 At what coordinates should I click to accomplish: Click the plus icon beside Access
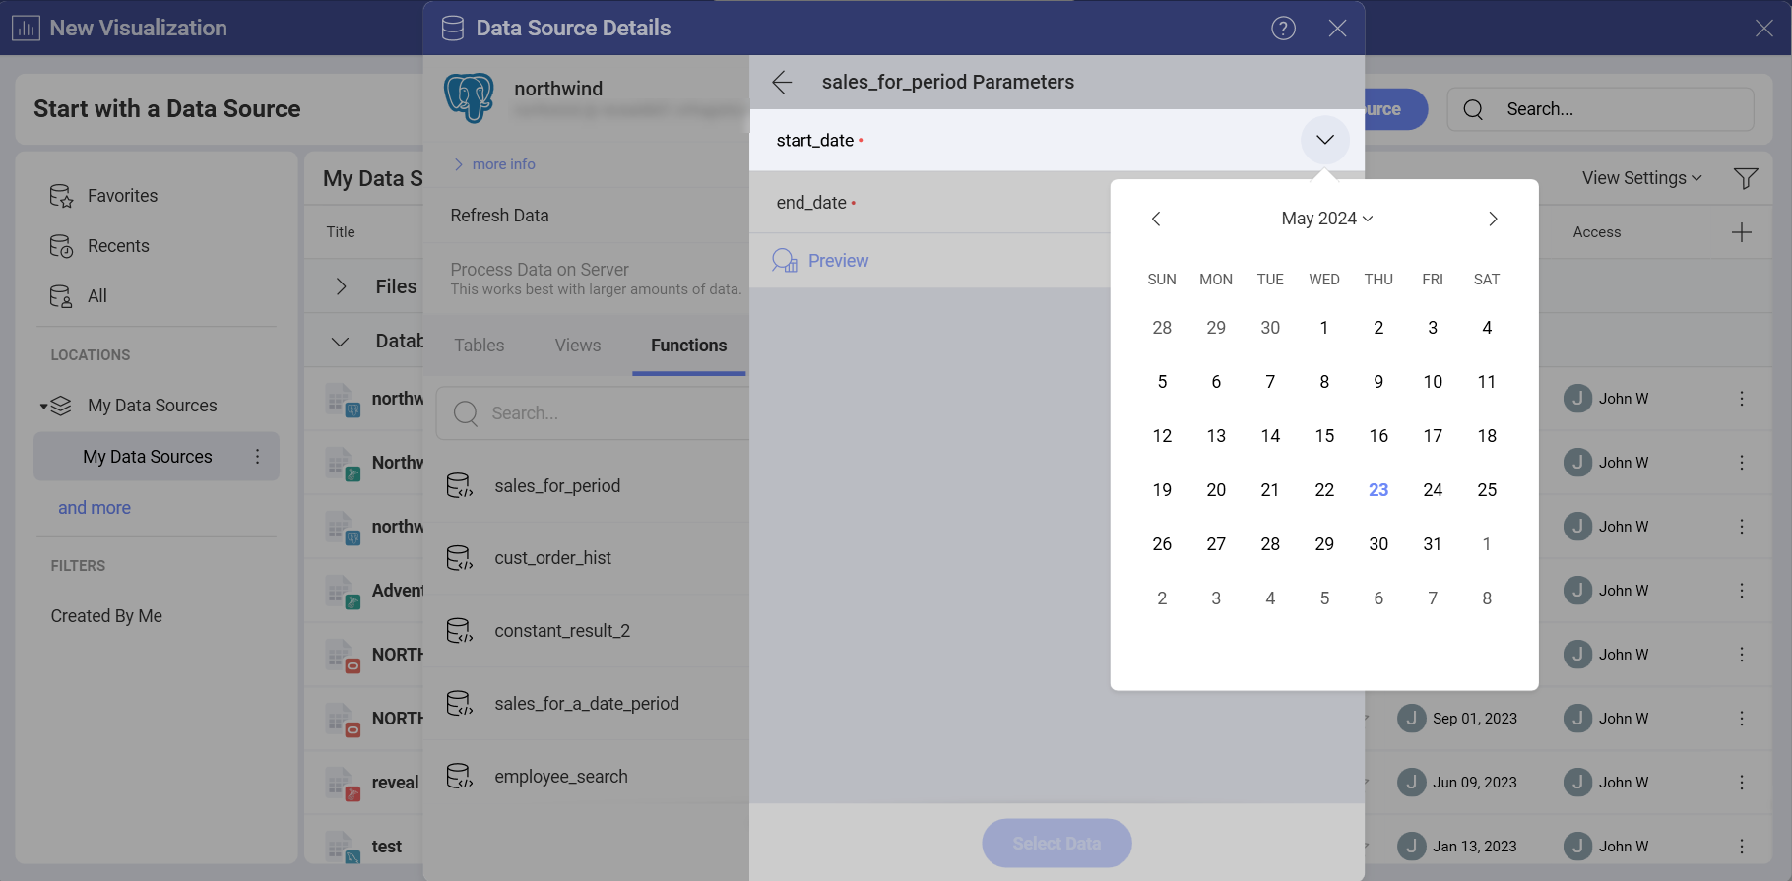1742,232
